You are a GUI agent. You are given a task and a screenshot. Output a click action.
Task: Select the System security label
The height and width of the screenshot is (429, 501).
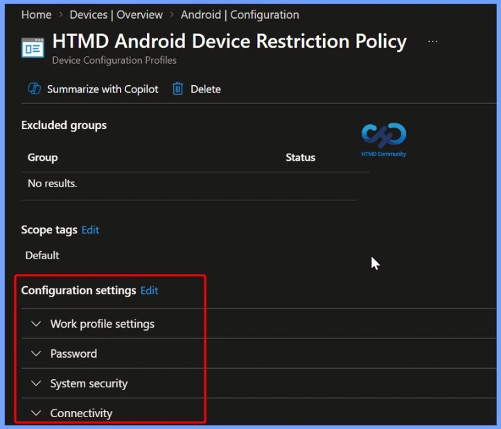click(x=89, y=384)
